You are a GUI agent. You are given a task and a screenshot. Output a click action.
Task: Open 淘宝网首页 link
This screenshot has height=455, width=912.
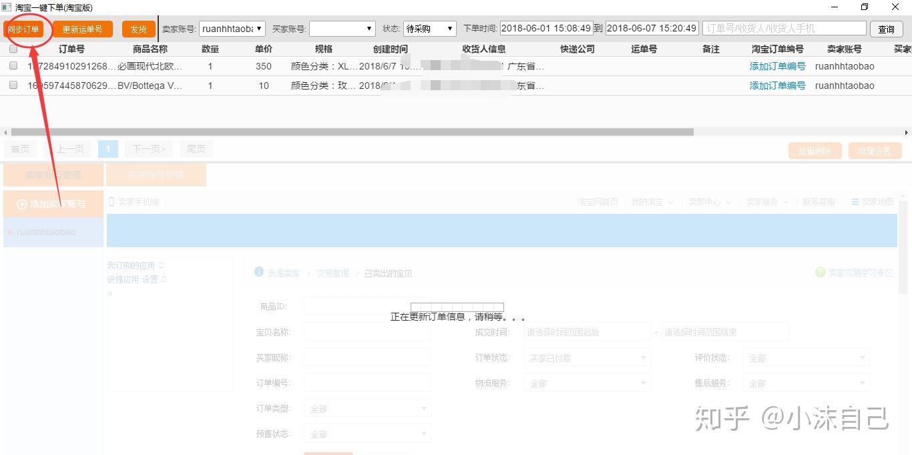click(x=598, y=202)
